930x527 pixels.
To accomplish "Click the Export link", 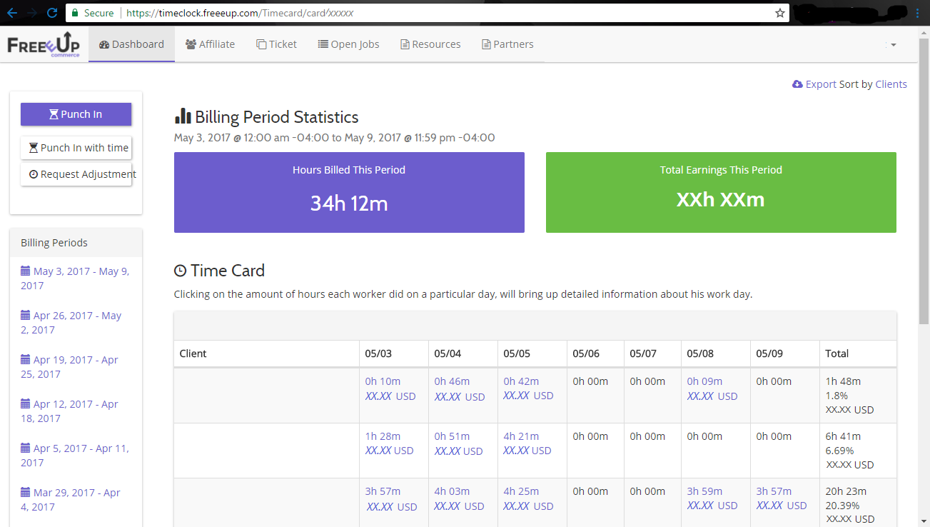I will tap(814, 84).
